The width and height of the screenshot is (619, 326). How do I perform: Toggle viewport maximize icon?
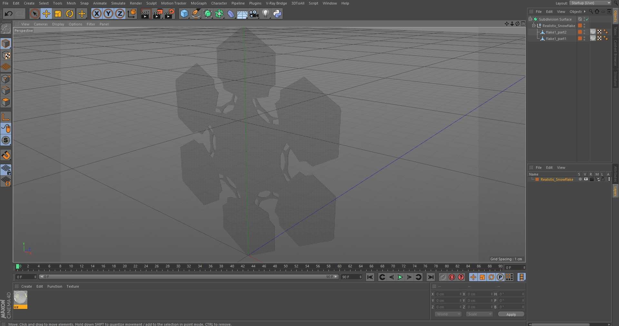pos(523,24)
